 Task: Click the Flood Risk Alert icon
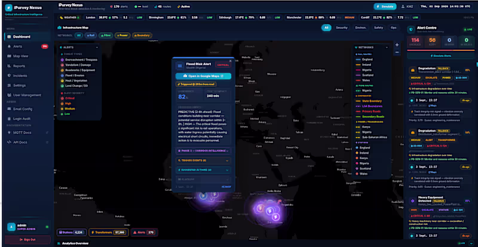pos(180,65)
